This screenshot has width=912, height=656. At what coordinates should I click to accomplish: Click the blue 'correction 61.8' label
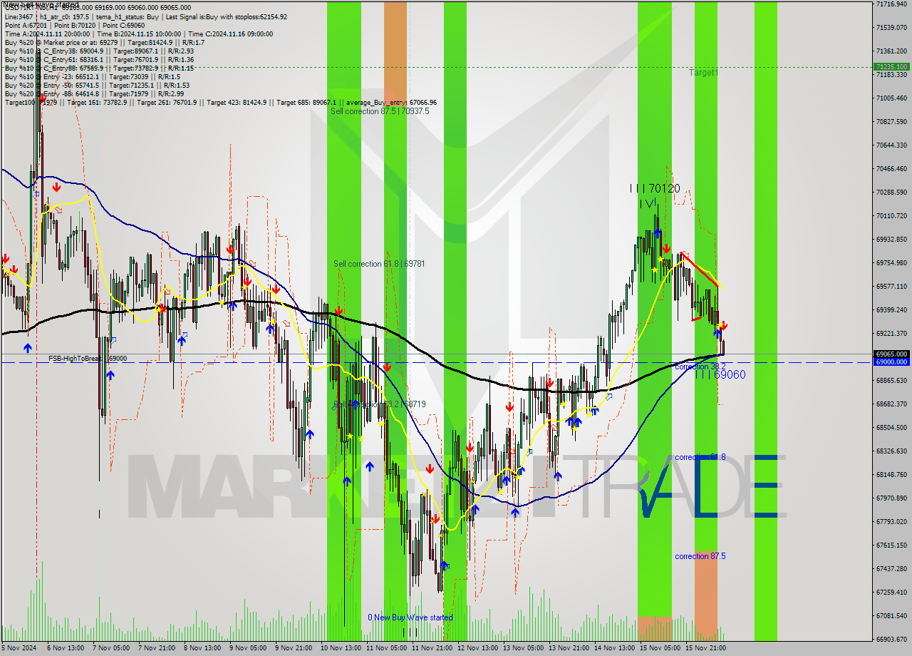[x=700, y=457]
